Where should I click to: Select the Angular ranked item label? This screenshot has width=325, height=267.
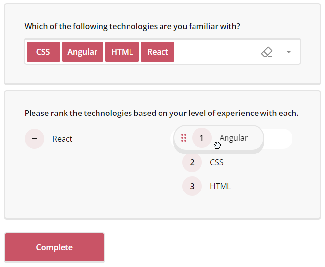pyautogui.click(x=234, y=138)
